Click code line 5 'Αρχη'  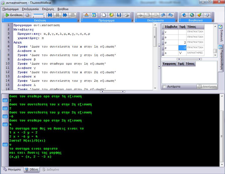point(18,42)
